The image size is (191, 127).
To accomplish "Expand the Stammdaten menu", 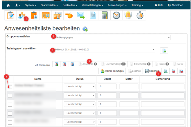I will coord(49,5).
